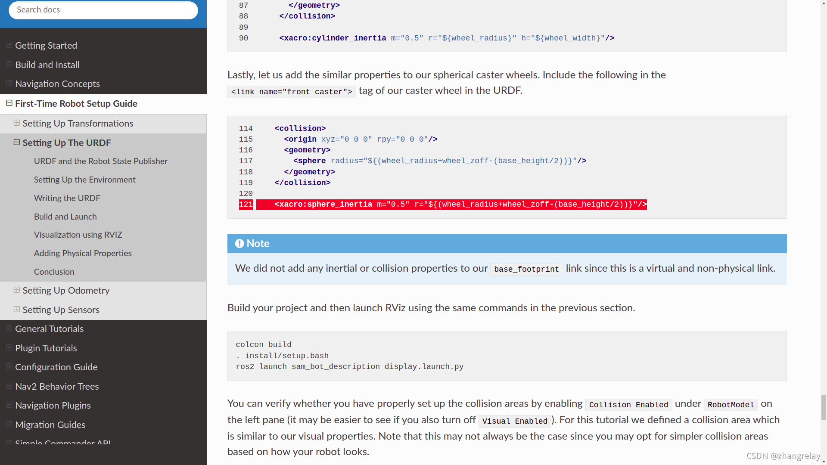Open URDF and the Robot State Publisher
The image size is (827, 465).
tap(100, 161)
